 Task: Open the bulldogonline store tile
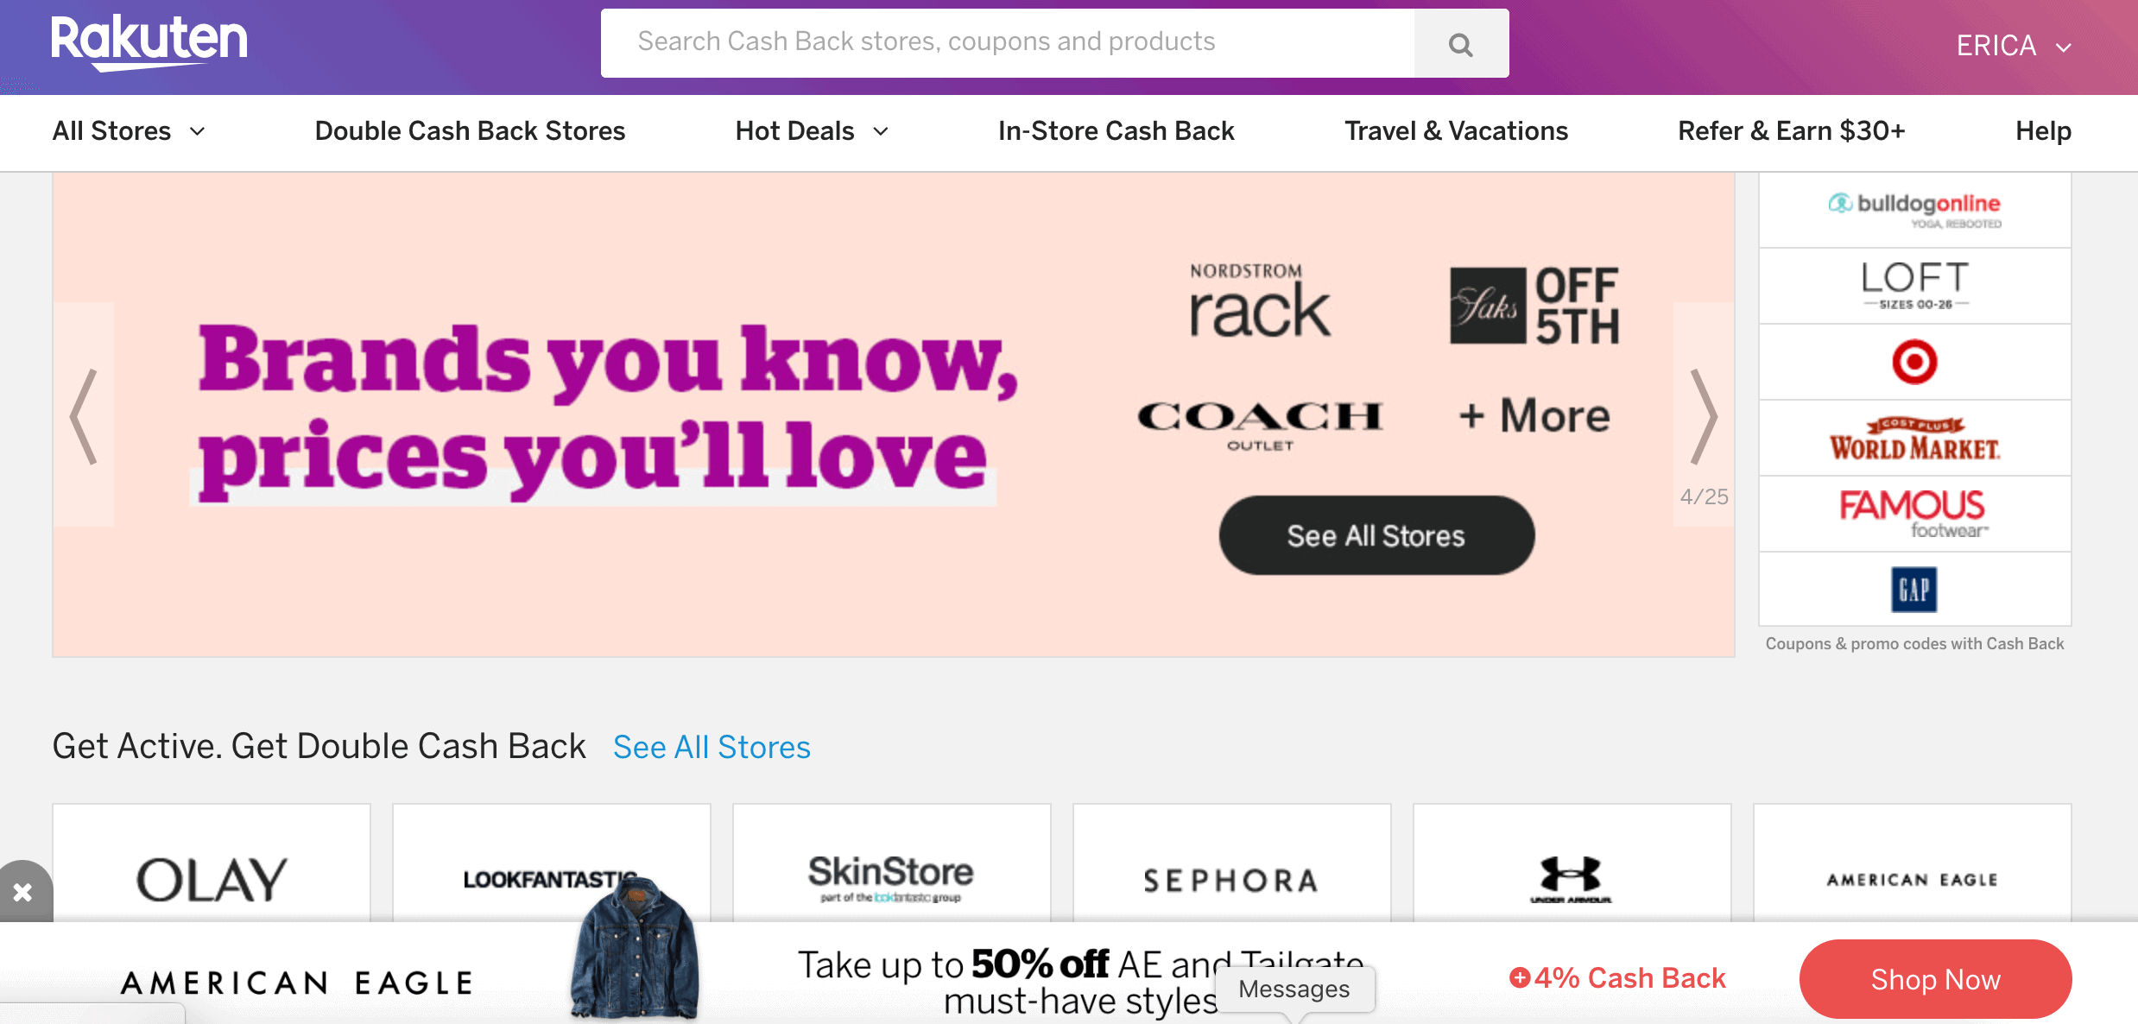pyautogui.click(x=1914, y=210)
